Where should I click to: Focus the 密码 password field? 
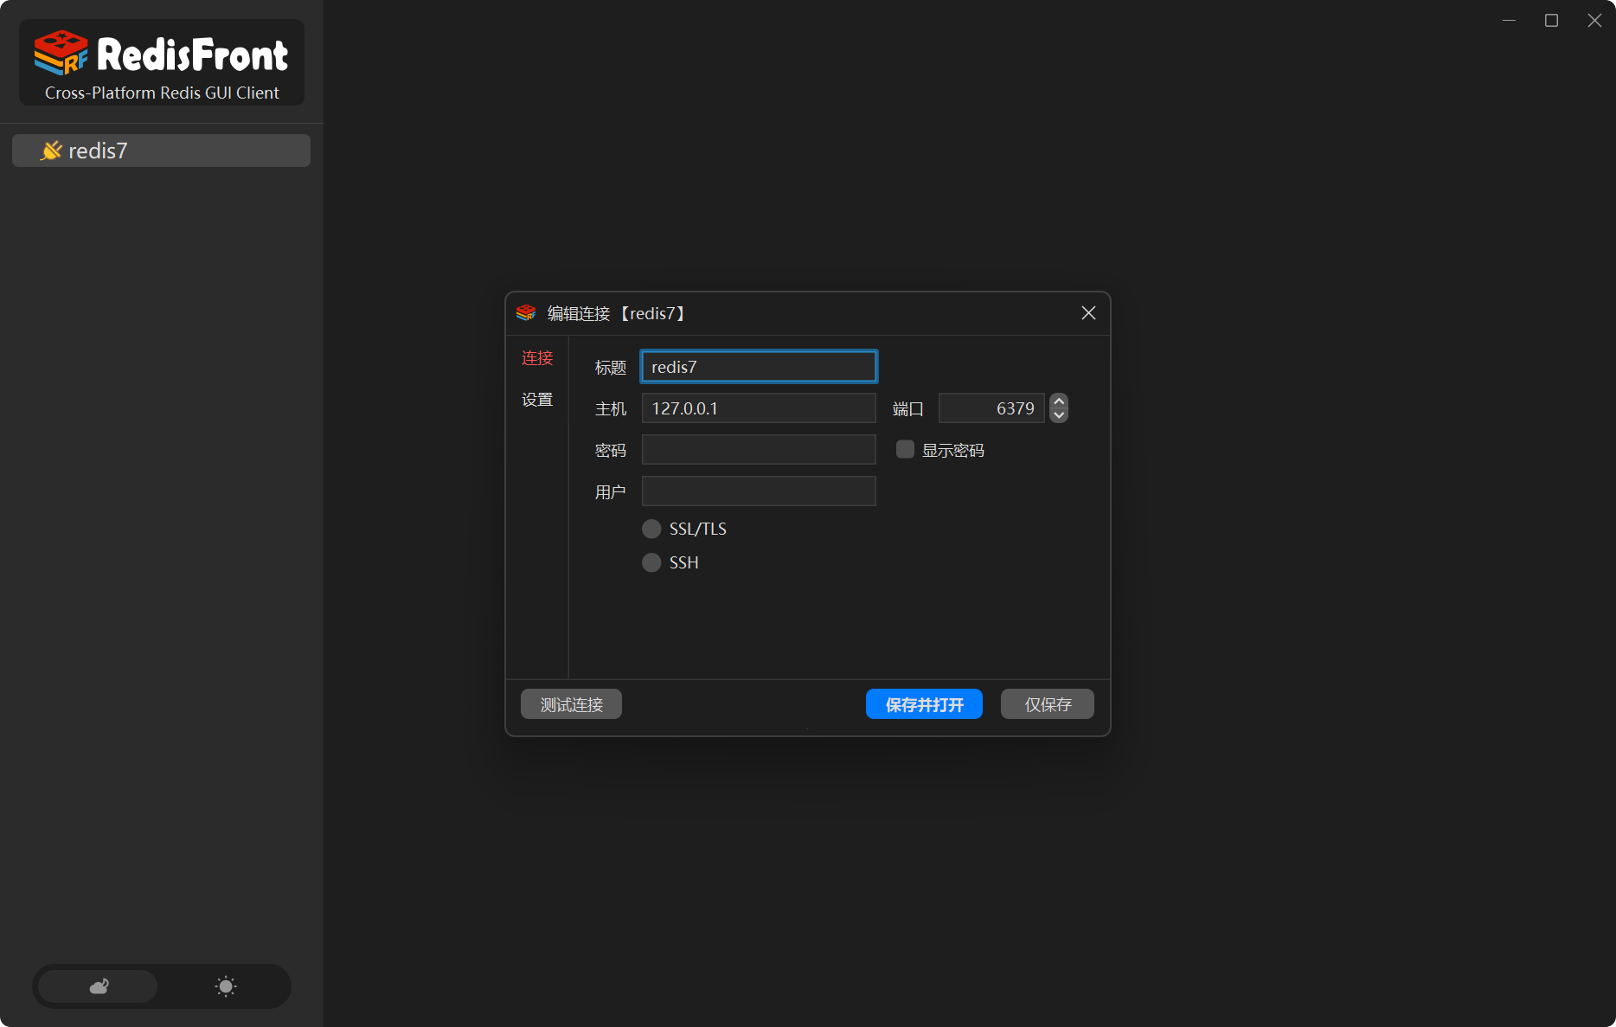pos(759,450)
